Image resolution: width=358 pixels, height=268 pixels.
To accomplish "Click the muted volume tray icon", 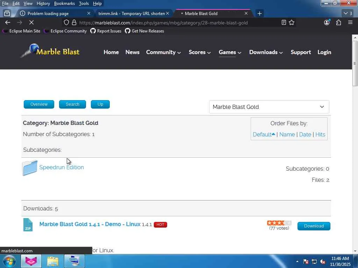I will pos(323,261).
